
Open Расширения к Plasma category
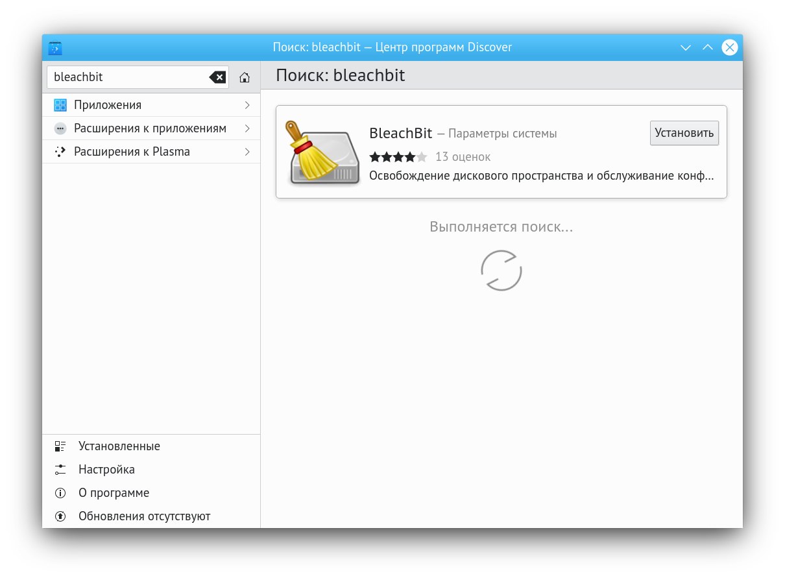151,152
